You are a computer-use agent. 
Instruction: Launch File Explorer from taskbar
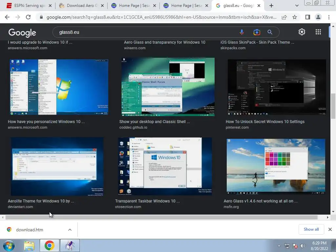[29, 245]
